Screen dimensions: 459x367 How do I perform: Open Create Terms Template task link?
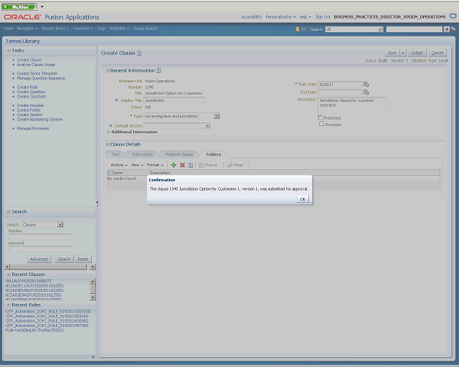(x=37, y=73)
